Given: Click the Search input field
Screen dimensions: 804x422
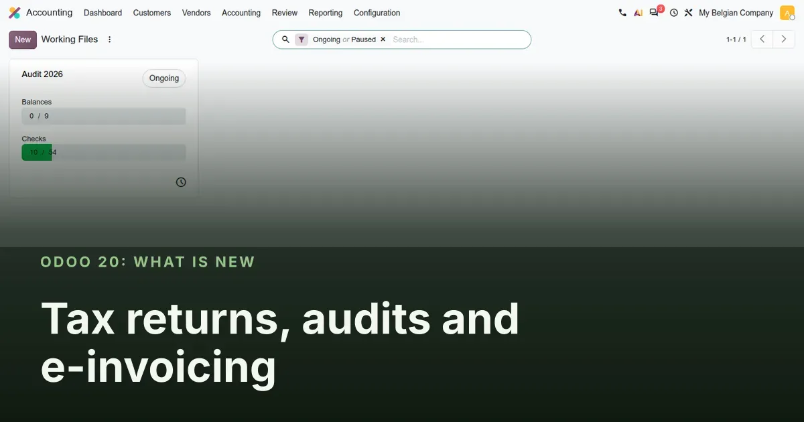Looking at the screenshot, I should tap(458, 40).
